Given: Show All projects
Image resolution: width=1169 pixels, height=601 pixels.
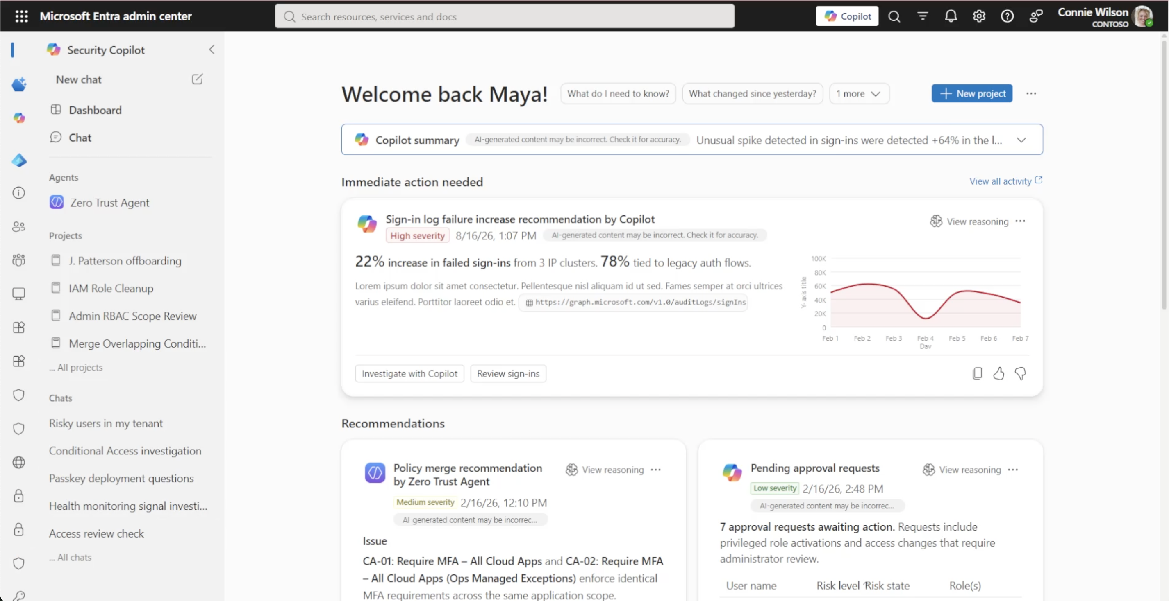Looking at the screenshot, I should (x=76, y=367).
